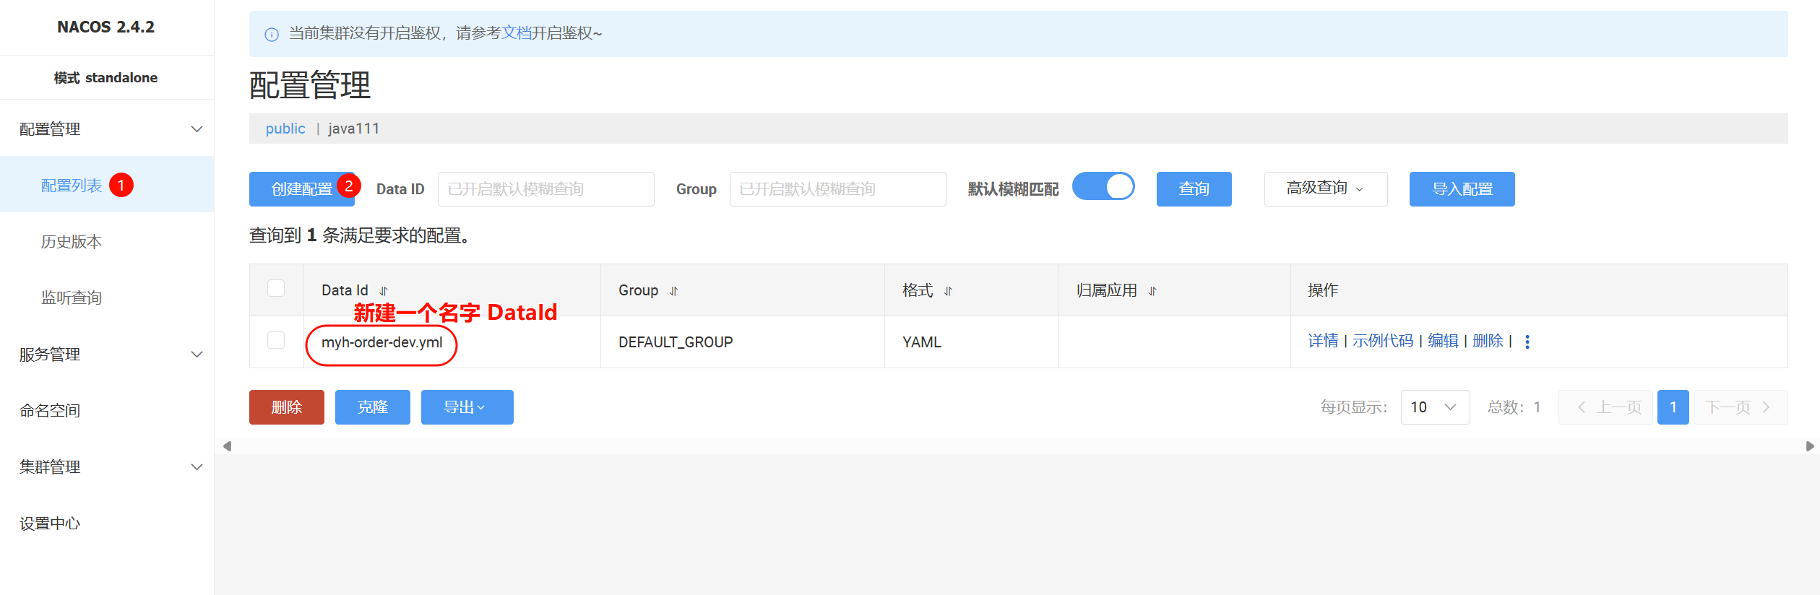Viewport: 1820px width, 595px height.
Task: Check the select-all checkbox in table header
Action: (x=276, y=289)
